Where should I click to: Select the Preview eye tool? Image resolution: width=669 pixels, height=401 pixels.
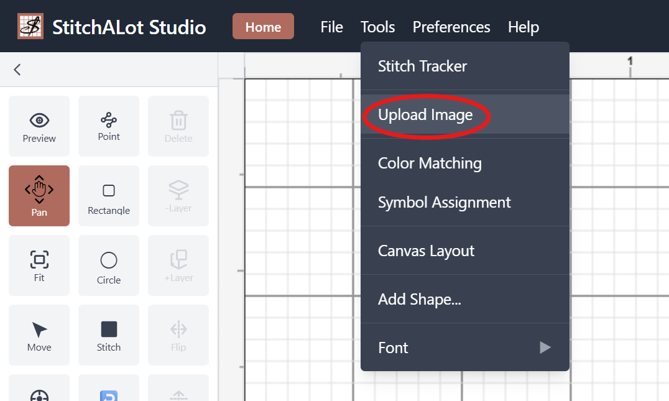coord(39,126)
